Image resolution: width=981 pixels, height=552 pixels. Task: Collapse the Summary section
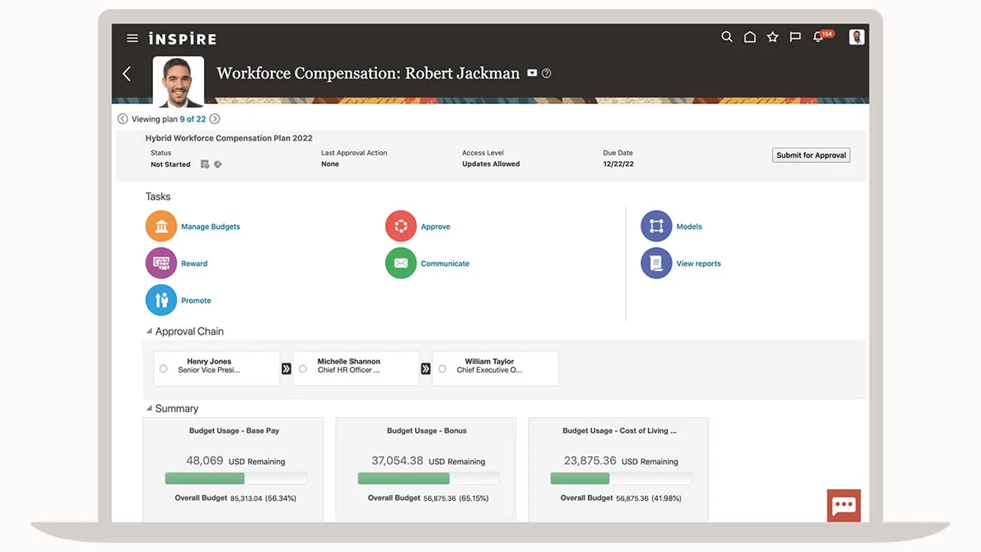[150, 408]
